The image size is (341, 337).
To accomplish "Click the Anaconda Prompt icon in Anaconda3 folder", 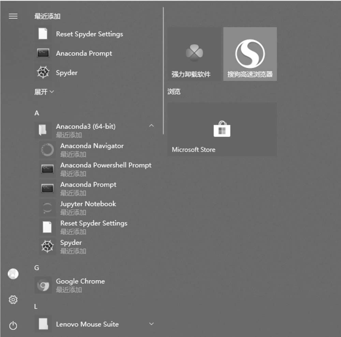I will 47,188.
